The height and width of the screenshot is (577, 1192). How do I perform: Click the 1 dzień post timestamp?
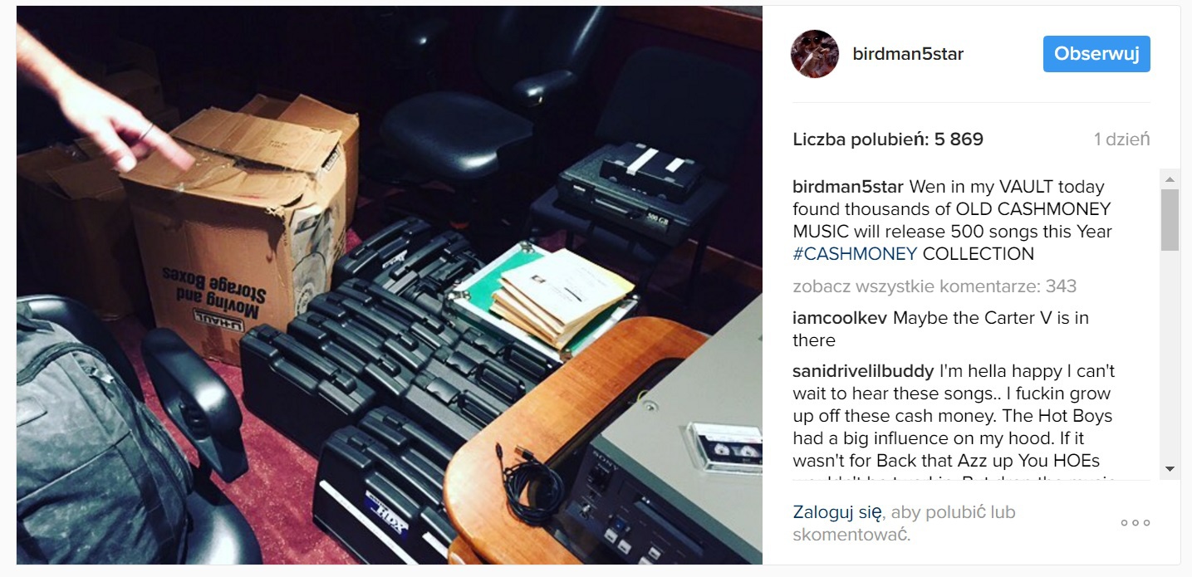[x=1121, y=139]
